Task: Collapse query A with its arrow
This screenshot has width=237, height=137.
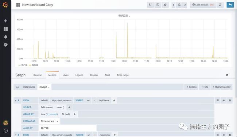Action: 16,100
